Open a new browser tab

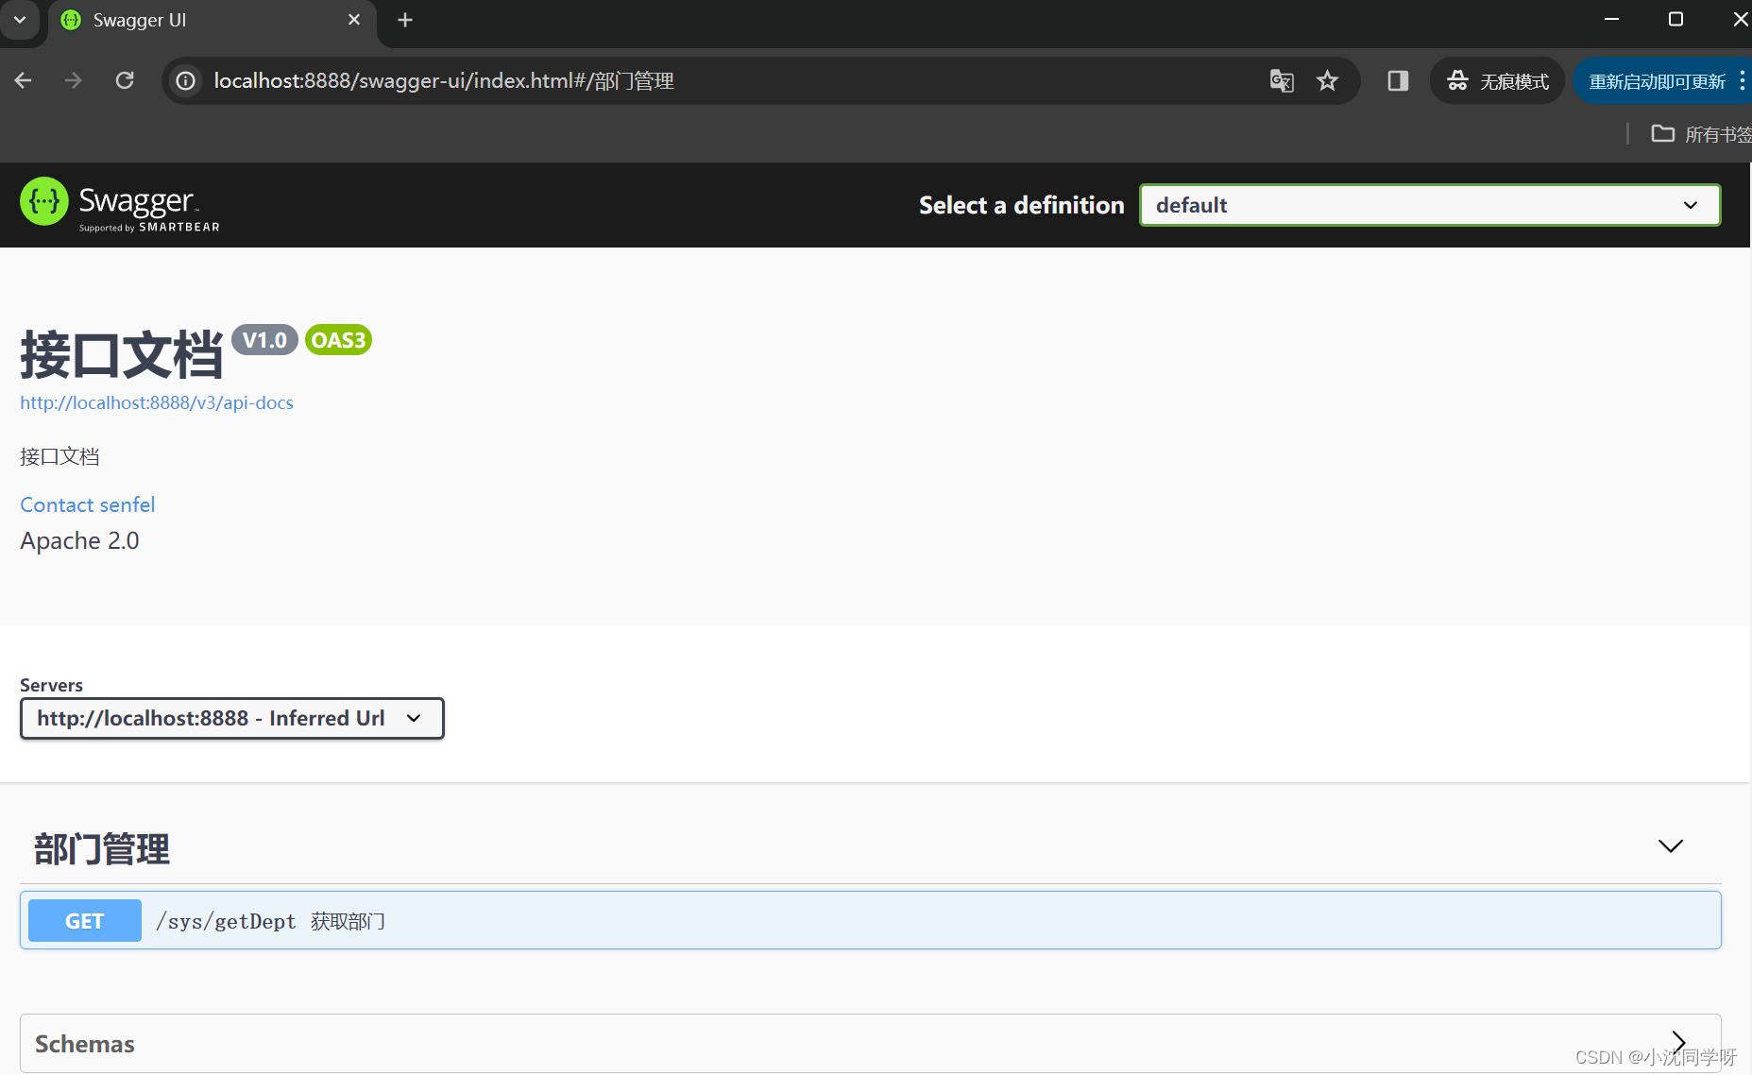tap(404, 19)
